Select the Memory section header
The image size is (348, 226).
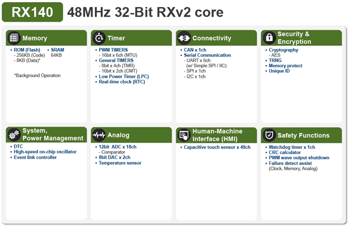pos(46,38)
